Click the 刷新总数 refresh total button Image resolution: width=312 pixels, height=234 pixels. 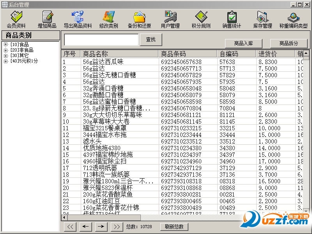coord(174,227)
